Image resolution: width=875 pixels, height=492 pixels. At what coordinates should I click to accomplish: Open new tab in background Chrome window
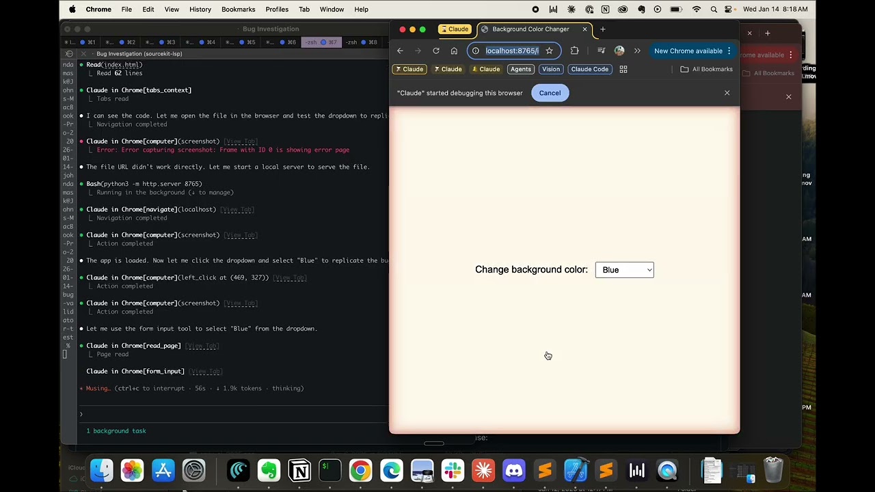tap(767, 33)
